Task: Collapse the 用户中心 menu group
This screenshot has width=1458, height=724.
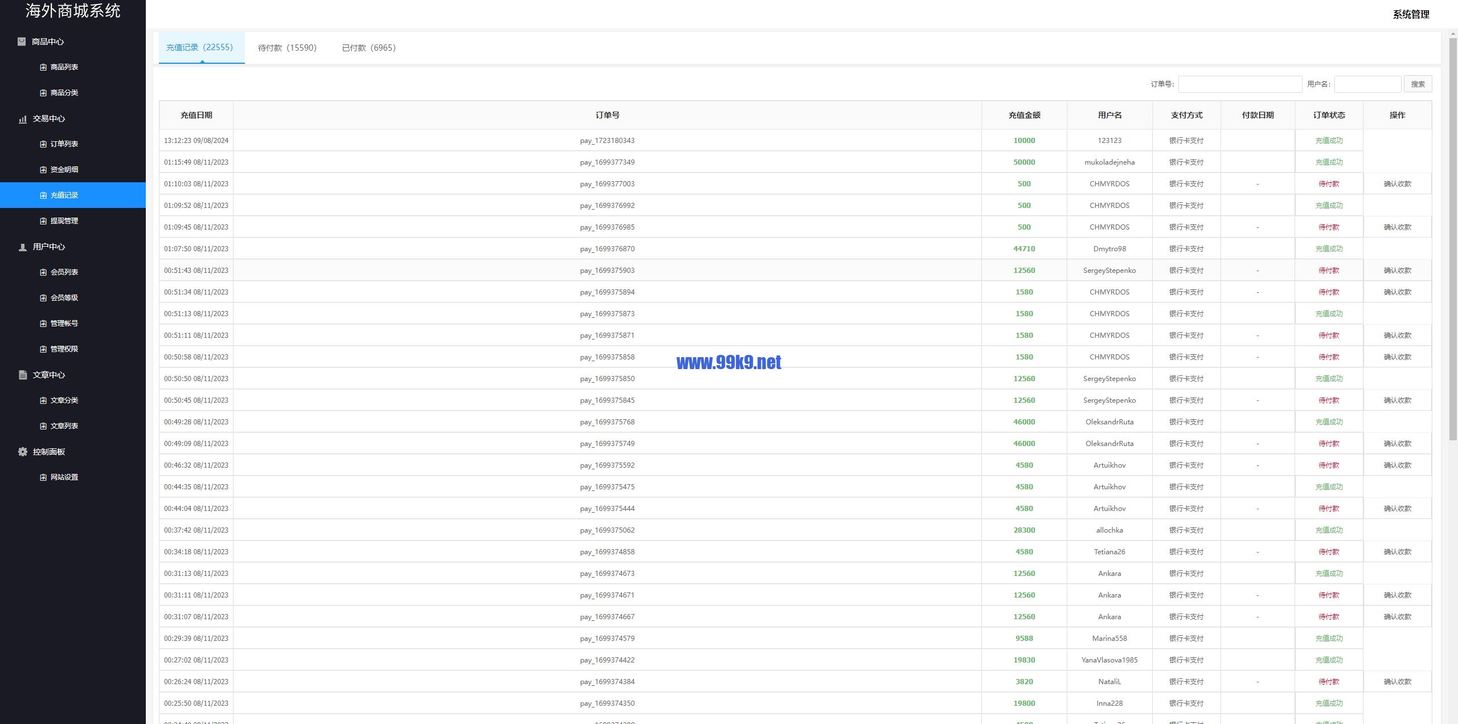Action: [73, 247]
